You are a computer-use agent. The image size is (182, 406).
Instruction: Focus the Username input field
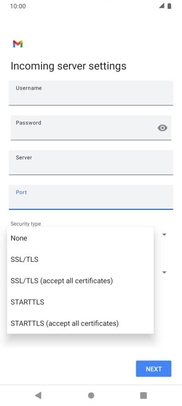click(91, 93)
